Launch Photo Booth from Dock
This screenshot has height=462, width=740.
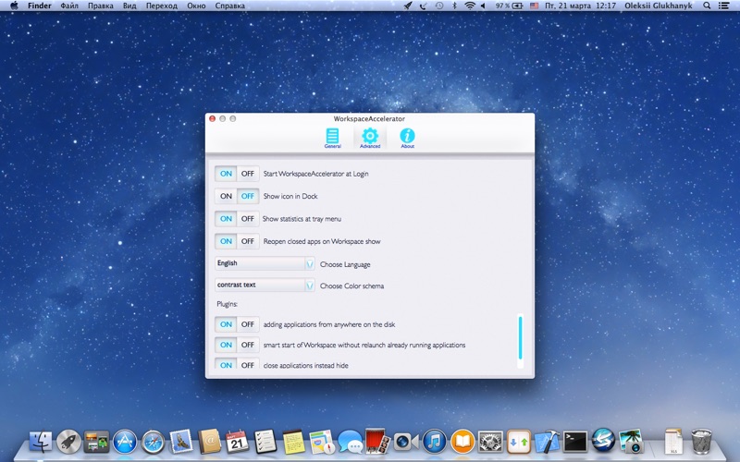376,441
